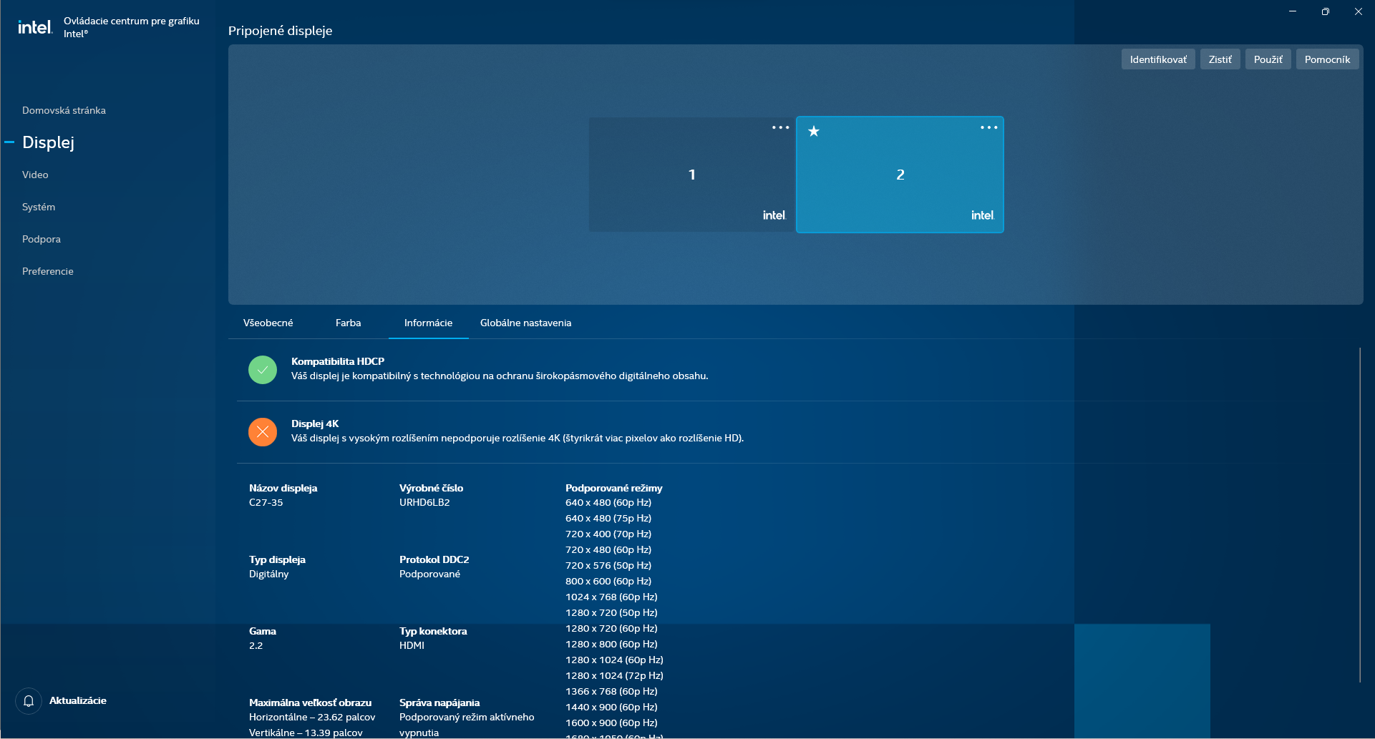Open the Globálne nastavenia tab
The height and width of the screenshot is (739, 1375).
(525, 323)
